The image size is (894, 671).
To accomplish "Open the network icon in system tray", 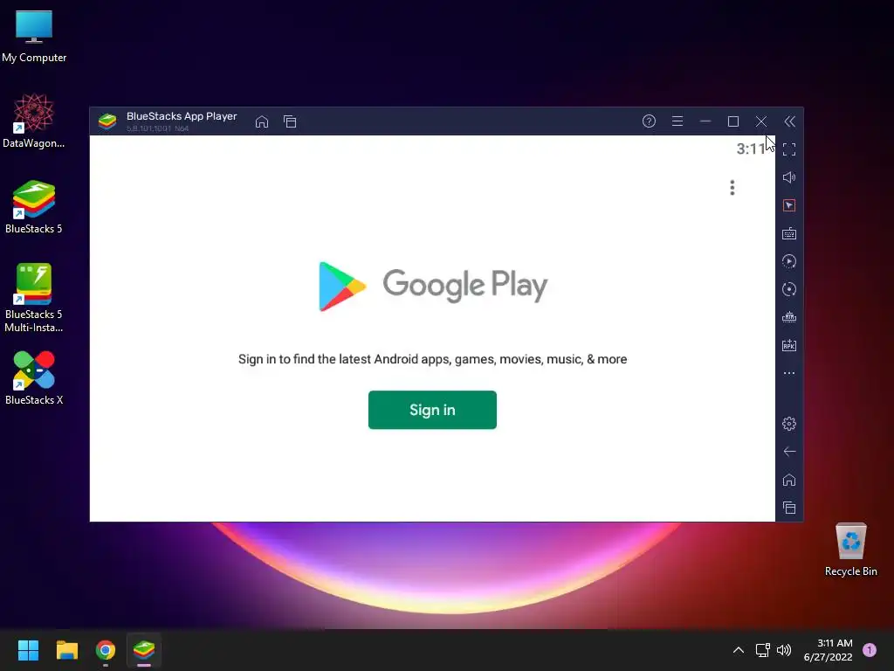I will (762, 650).
